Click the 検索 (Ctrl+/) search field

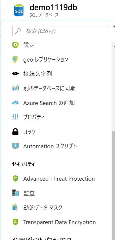click(60, 31)
